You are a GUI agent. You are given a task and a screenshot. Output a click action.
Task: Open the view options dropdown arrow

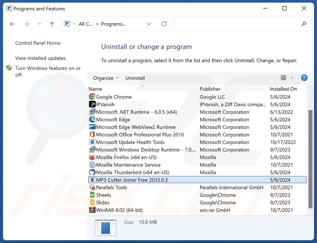pos(292,78)
